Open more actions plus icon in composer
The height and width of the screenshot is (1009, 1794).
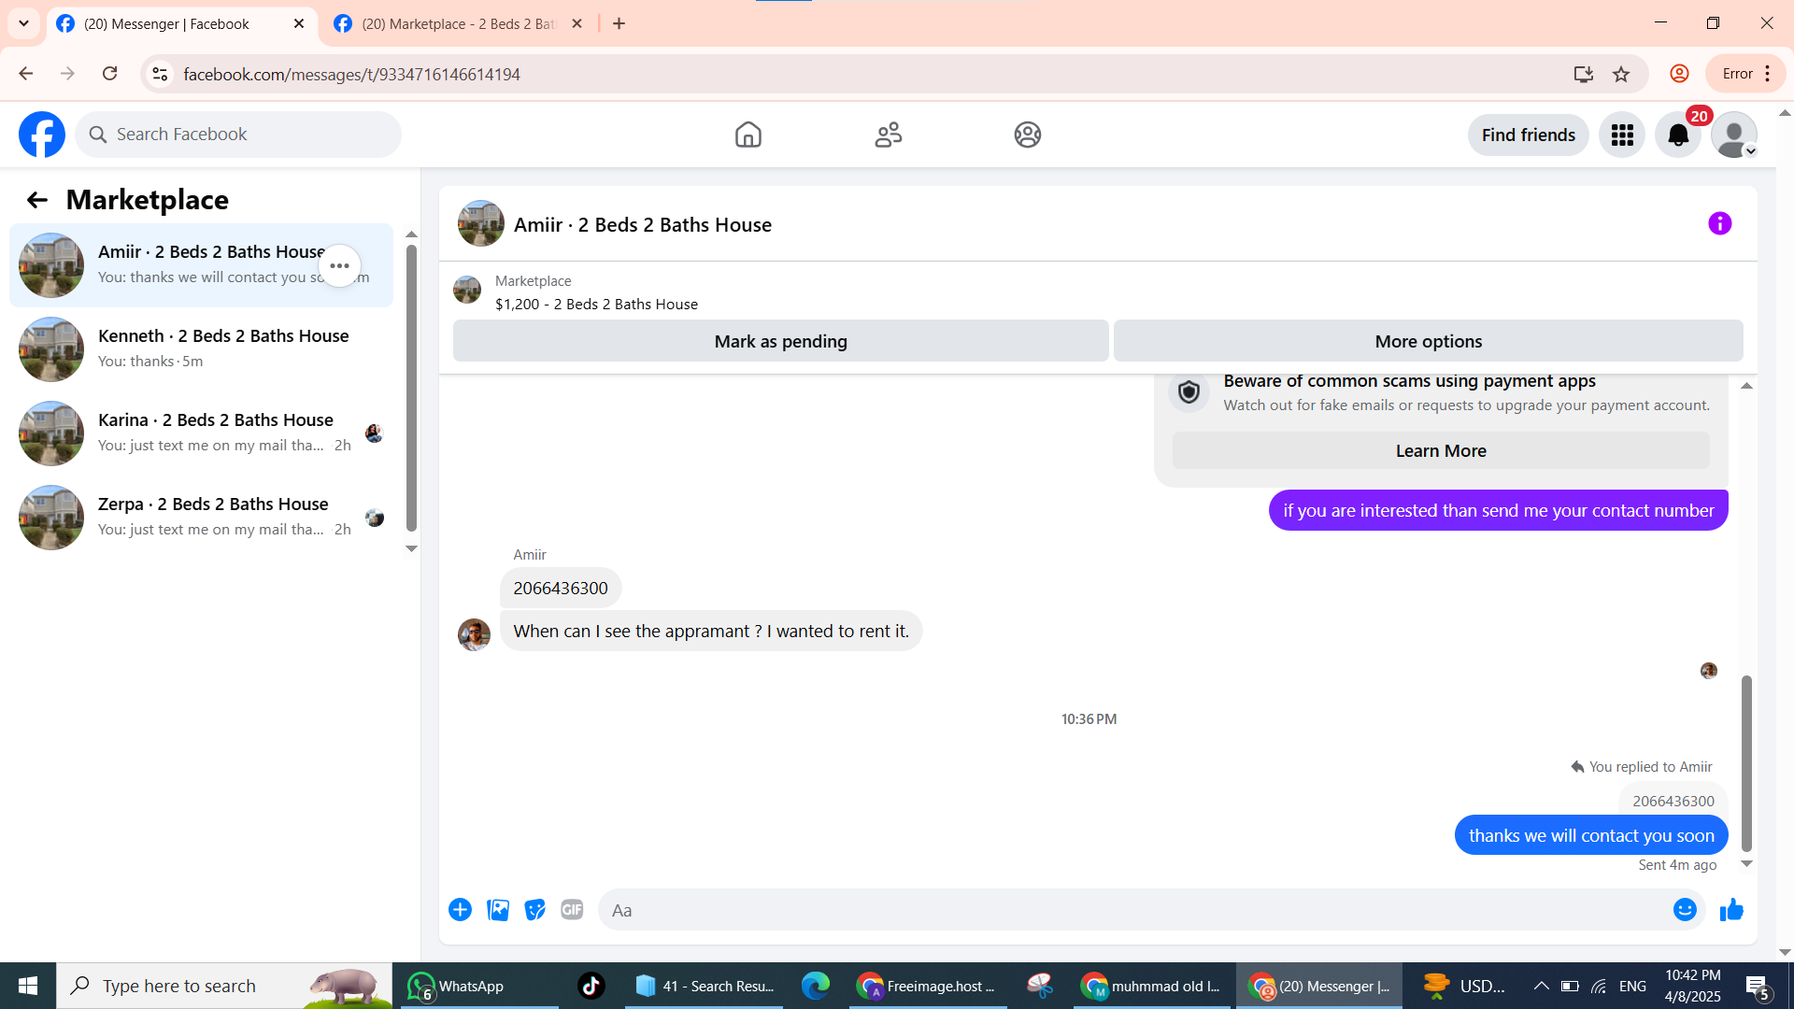(460, 910)
